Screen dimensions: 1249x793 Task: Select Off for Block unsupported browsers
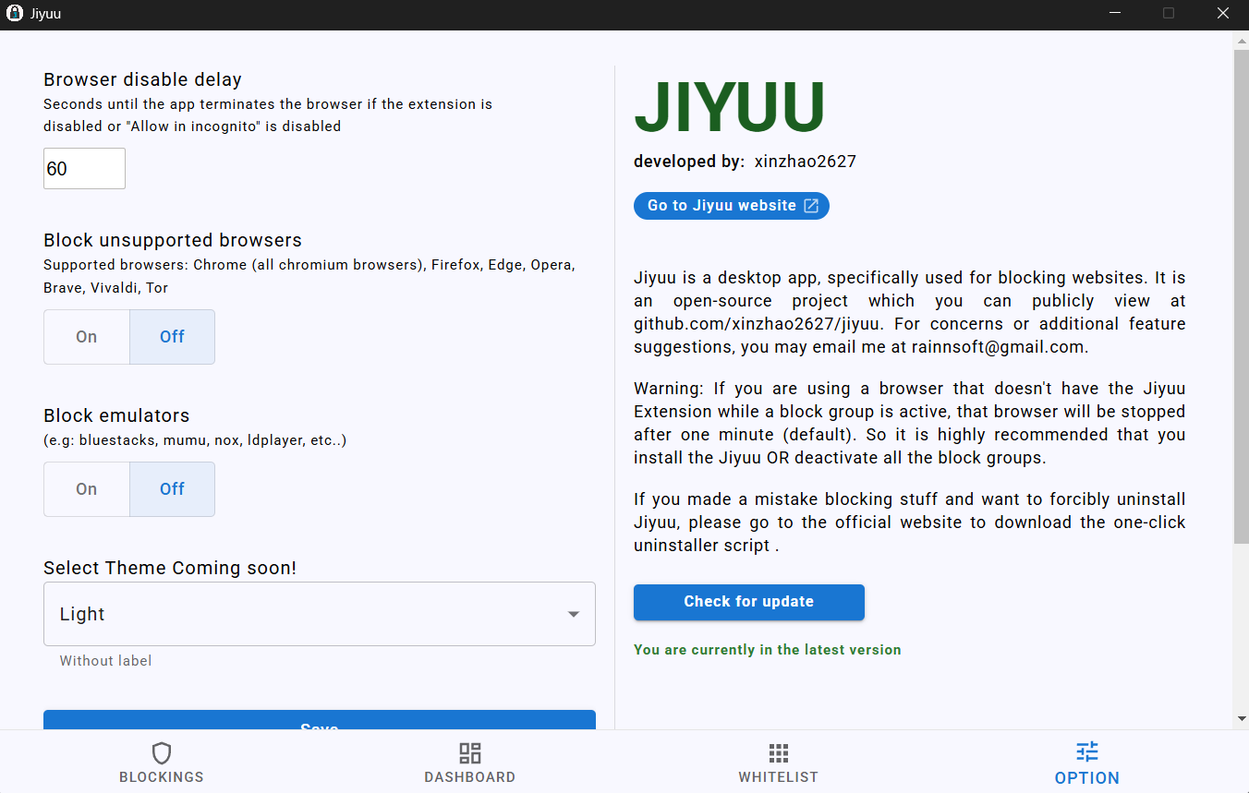[172, 337]
